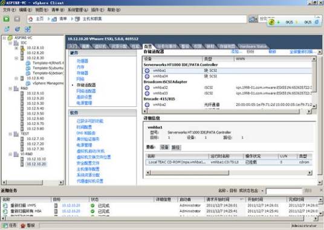Collapse the 10.12.8.40 host node
This screenshot has height=230, width=324.
(16, 78)
